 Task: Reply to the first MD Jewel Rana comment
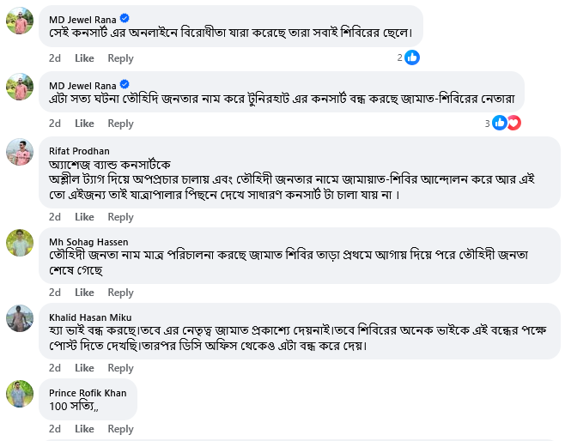tap(120, 58)
